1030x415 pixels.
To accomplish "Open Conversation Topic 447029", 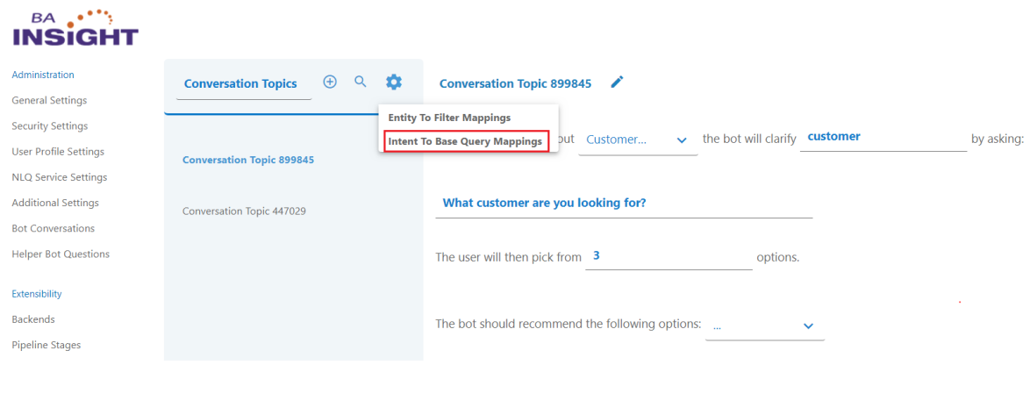I will click(244, 211).
